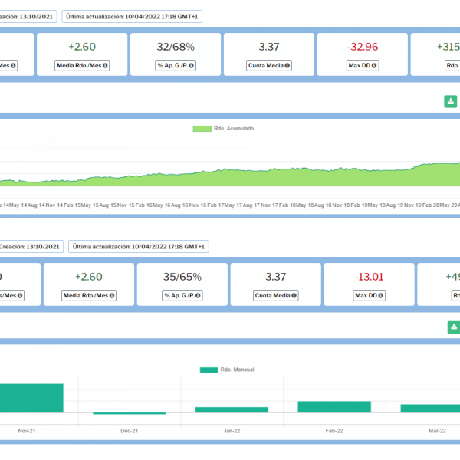Viewport: 460px width, 460px height.
Task: Click Media Rdo./Mes info icon in Rdo. Mensual section
Action: [112, 295]
